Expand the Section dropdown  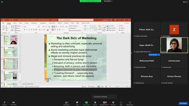point(18,31)
